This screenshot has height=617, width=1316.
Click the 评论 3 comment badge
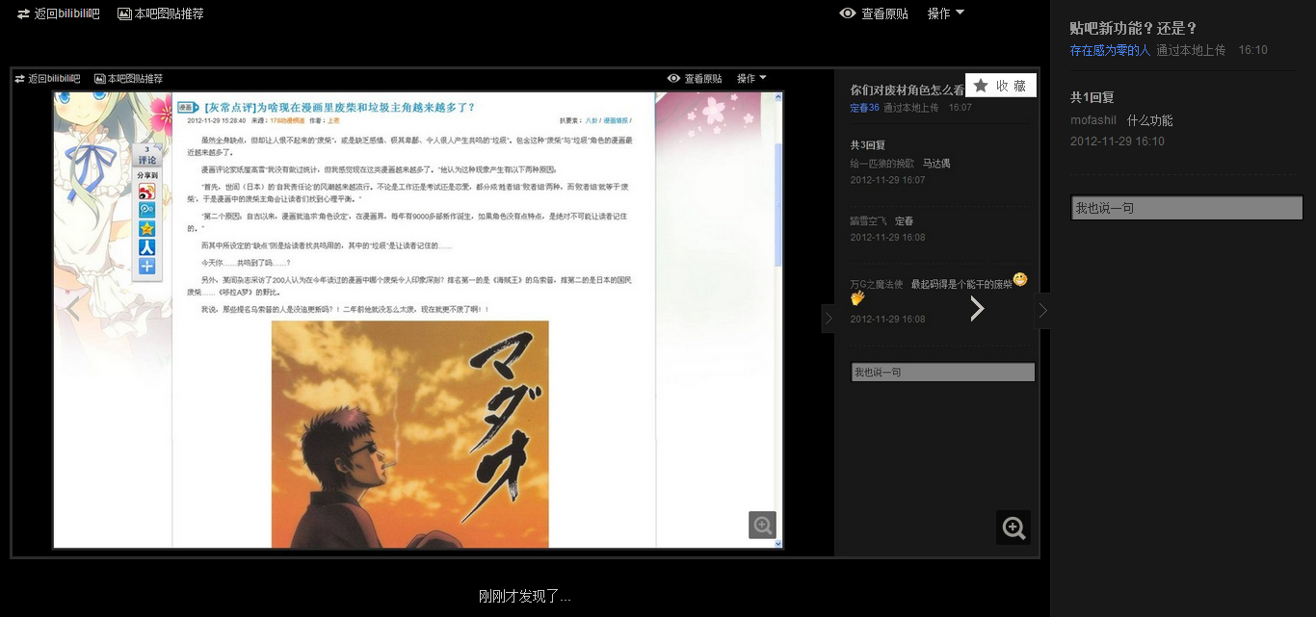pyautogui.click(x=146, y=155)
